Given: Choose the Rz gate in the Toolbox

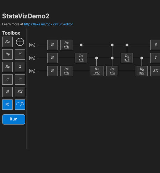Looking at the screenshot, I should tap(7, 67).
